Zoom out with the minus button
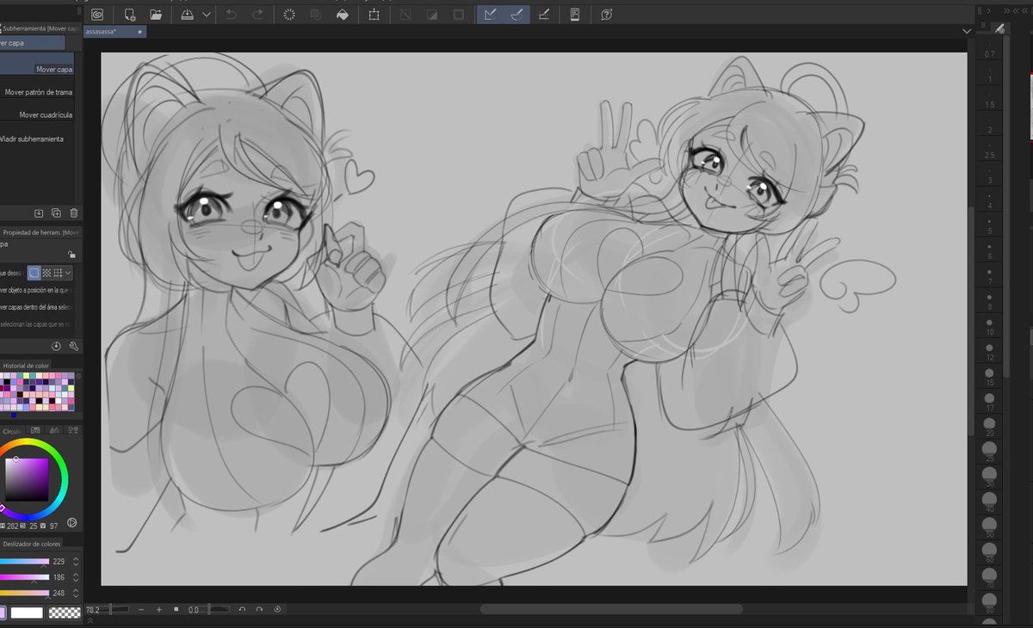 pyautogui.click(x=140, y=610)
